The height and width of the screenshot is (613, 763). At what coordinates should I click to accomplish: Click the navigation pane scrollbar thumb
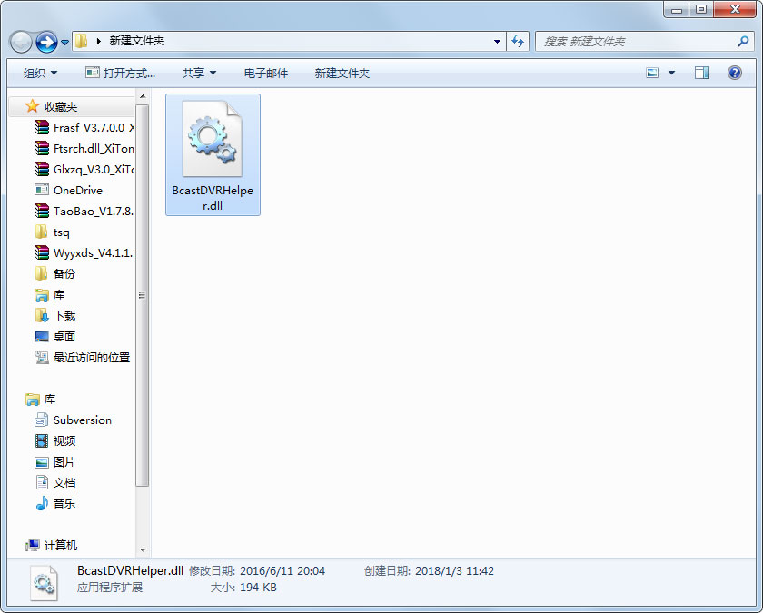click(143, 295)
